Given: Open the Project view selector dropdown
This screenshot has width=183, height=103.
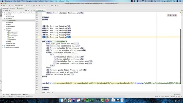Looking at the screenshot, I should click(x=7, y=11).
